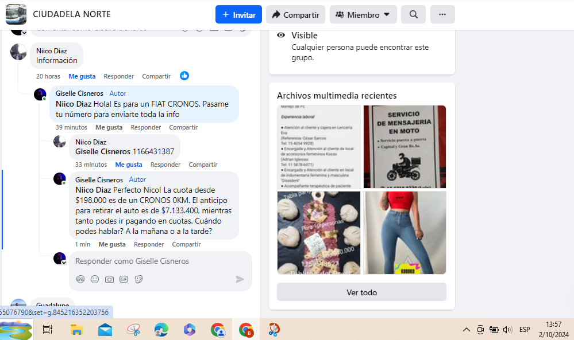Open the 33 minutos timestamp
Image resolution: width=574 pixels, height=340 pixels.
point(91,165)
